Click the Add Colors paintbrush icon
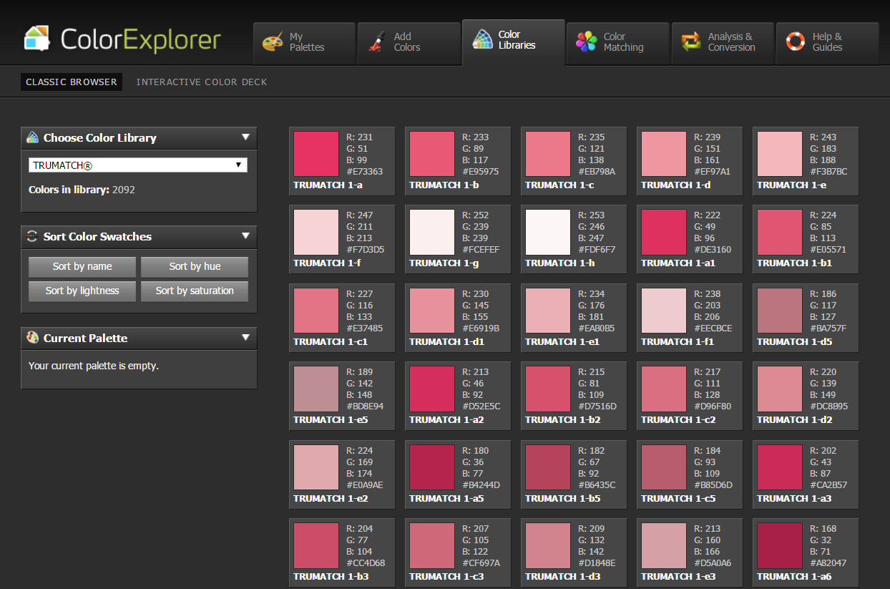This screenshot has height=589, width=890. (378, 42)
